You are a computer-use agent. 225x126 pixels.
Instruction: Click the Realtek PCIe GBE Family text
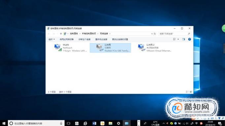117,51
